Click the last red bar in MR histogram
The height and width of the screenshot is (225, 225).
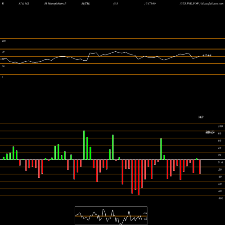[200, 167]
